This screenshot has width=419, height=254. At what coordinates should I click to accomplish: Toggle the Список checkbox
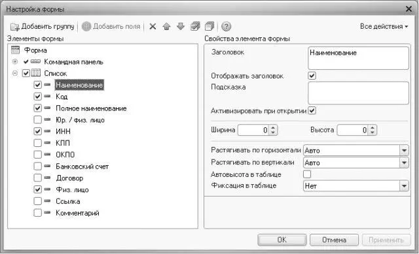point(26,73)
